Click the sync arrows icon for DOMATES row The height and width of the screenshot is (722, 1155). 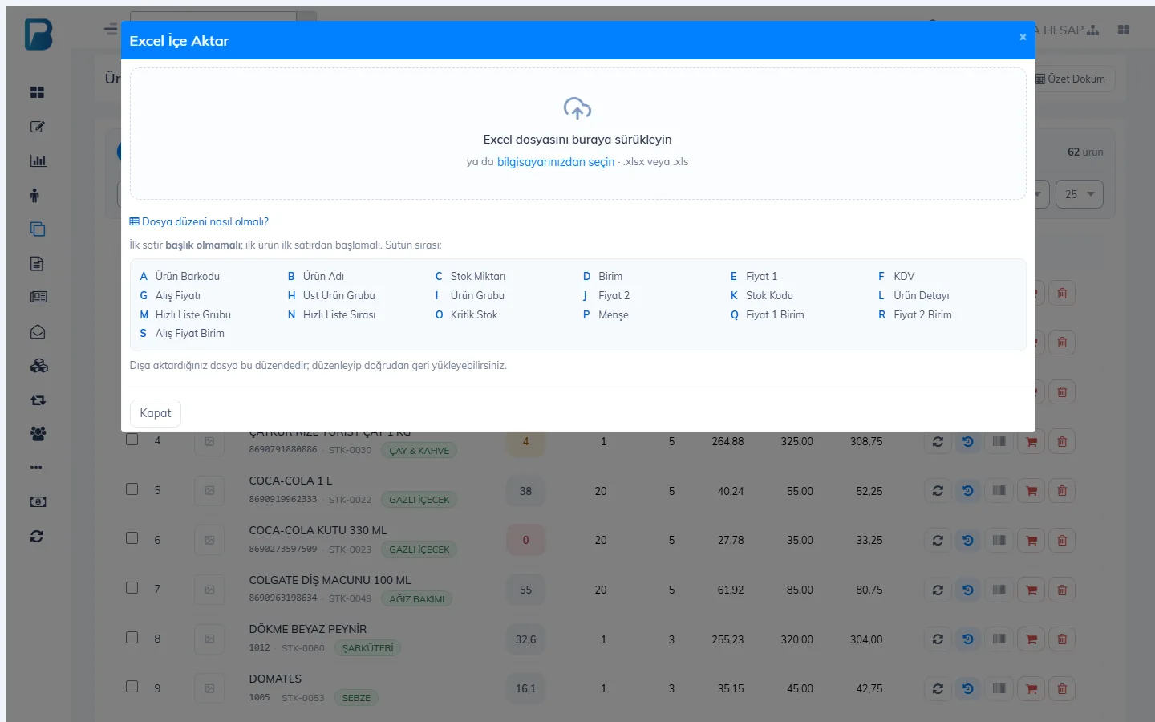pyautogui.click(x=938, y=689)
